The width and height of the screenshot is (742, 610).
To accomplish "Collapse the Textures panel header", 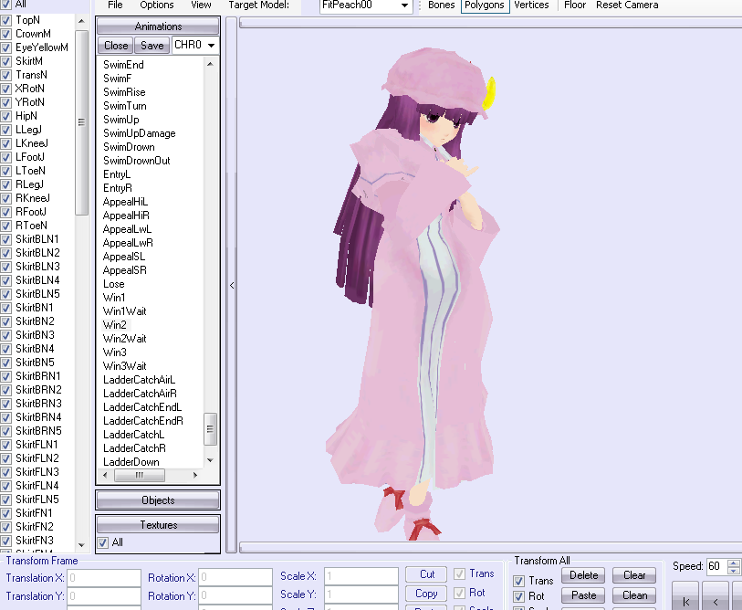I will (x=158, y=525).
